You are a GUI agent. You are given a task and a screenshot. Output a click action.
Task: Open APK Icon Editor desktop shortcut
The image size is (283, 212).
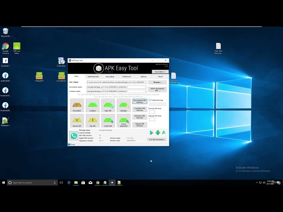point(17,48)
